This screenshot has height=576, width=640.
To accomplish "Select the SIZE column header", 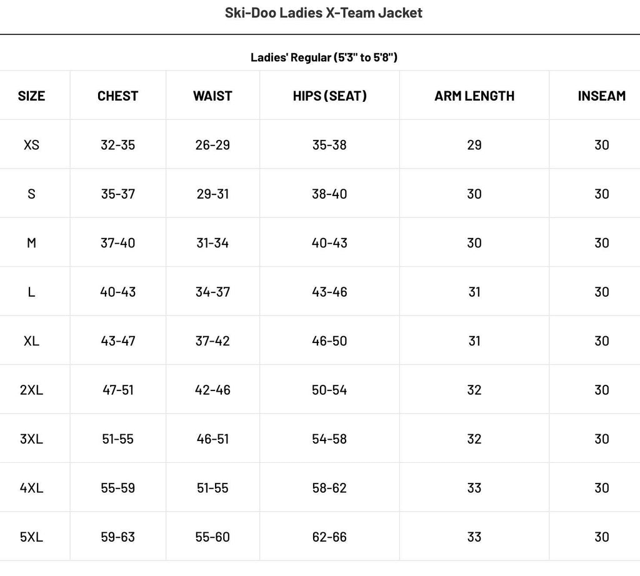I will click(x=31, y=96).
